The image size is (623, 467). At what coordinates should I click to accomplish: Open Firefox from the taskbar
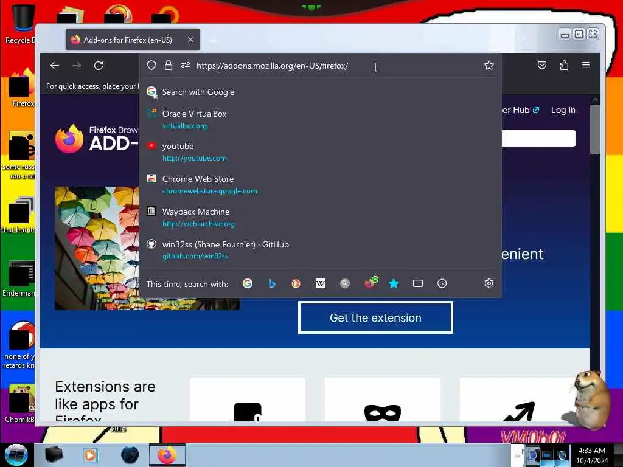[x=167, y=455]
